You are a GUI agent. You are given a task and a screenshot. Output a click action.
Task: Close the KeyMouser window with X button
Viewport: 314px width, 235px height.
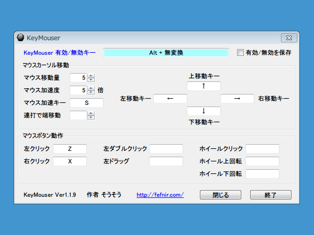point(289,38)
